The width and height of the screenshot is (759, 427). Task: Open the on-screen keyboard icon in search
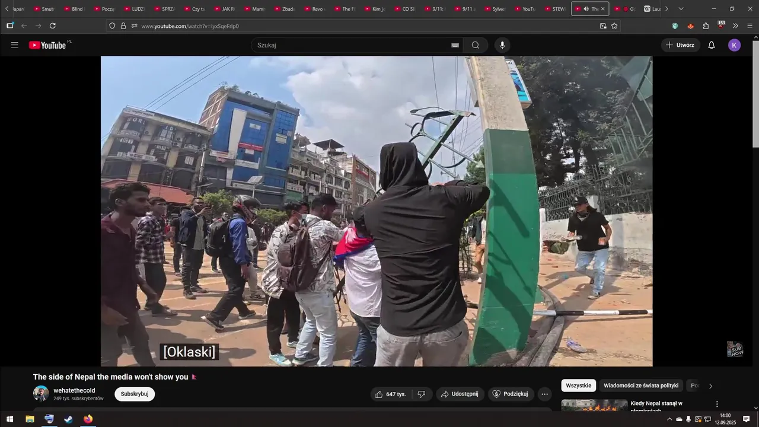[455, 45]
